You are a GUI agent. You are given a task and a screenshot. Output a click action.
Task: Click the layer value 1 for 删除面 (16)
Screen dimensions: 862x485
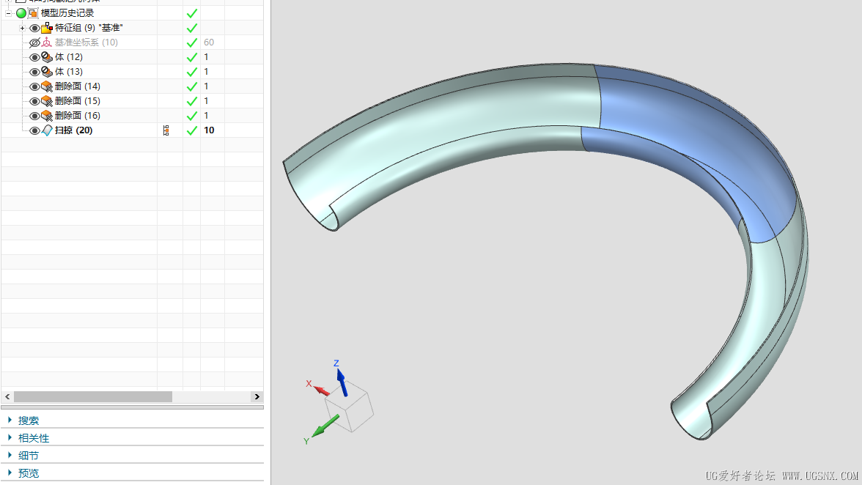pos(206,116)
